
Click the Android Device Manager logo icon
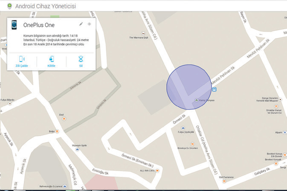pos(9,6)
